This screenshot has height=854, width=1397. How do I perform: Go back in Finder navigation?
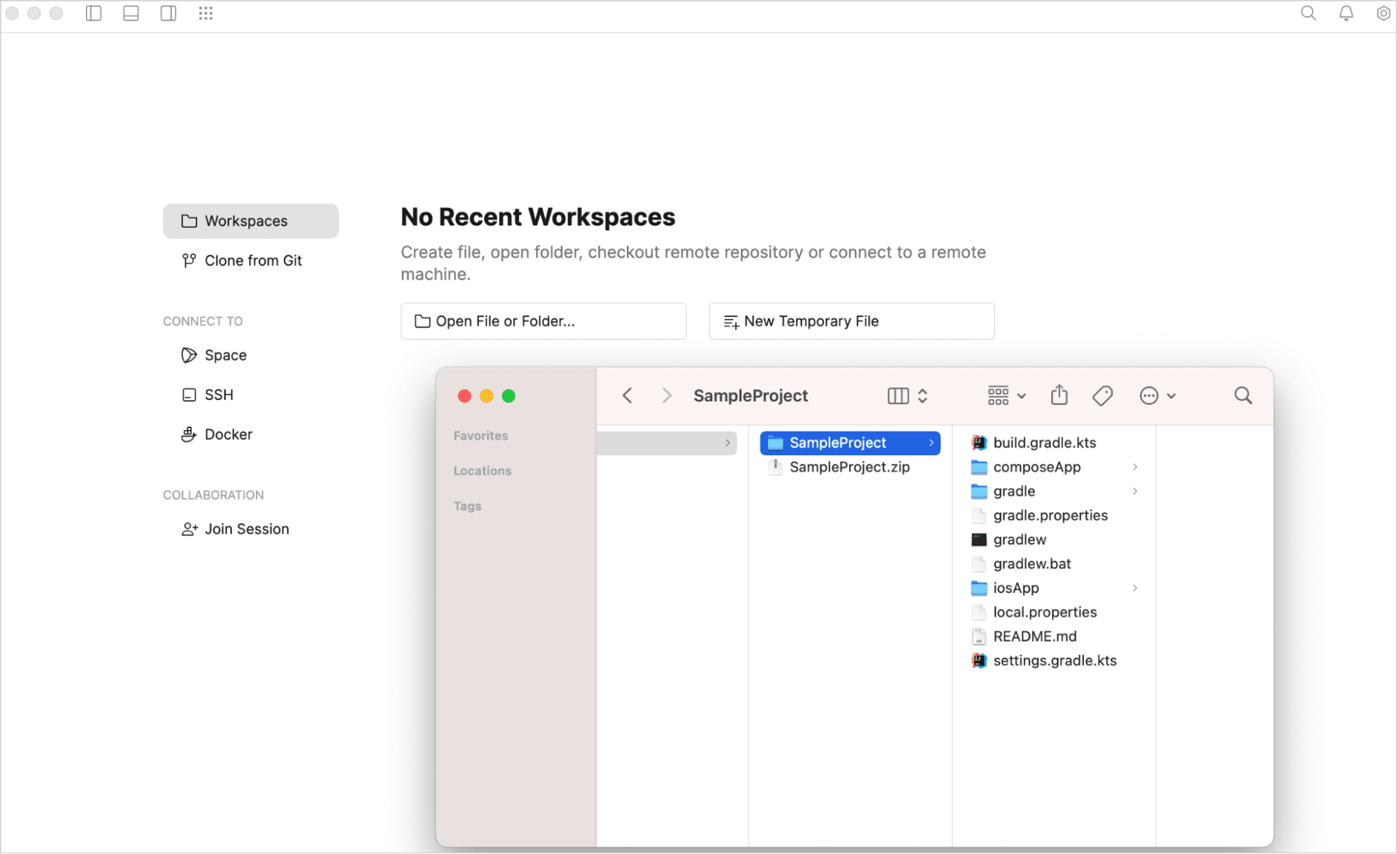click(627, 395)
